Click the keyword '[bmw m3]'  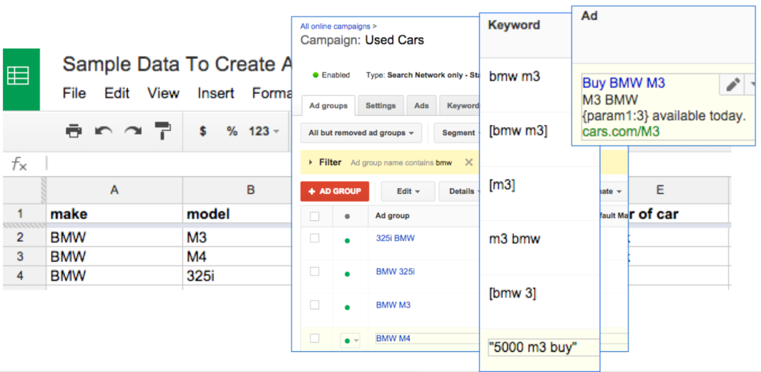[518, 131]
